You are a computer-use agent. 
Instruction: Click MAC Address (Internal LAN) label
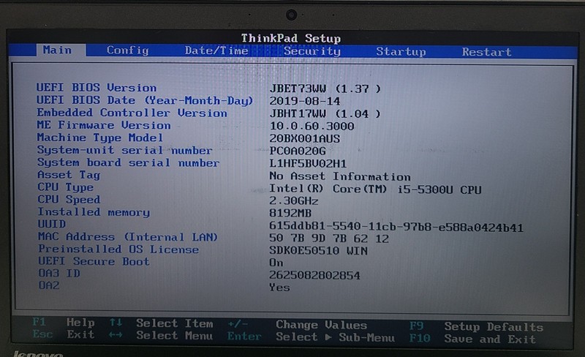tap(127, 237)
